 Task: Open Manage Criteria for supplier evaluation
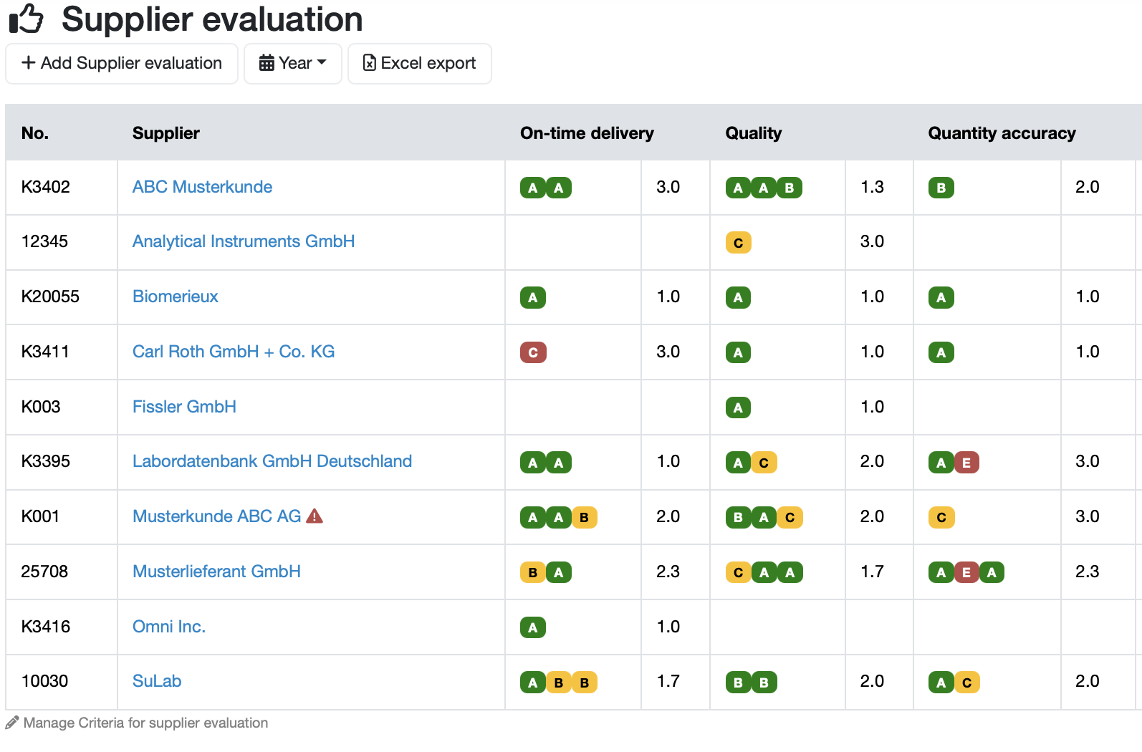(x=145, y=723)
